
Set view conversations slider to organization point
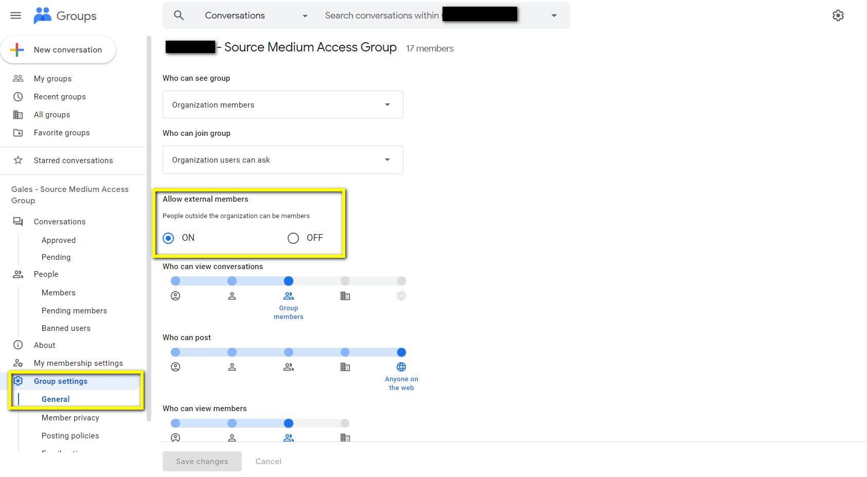345,281
